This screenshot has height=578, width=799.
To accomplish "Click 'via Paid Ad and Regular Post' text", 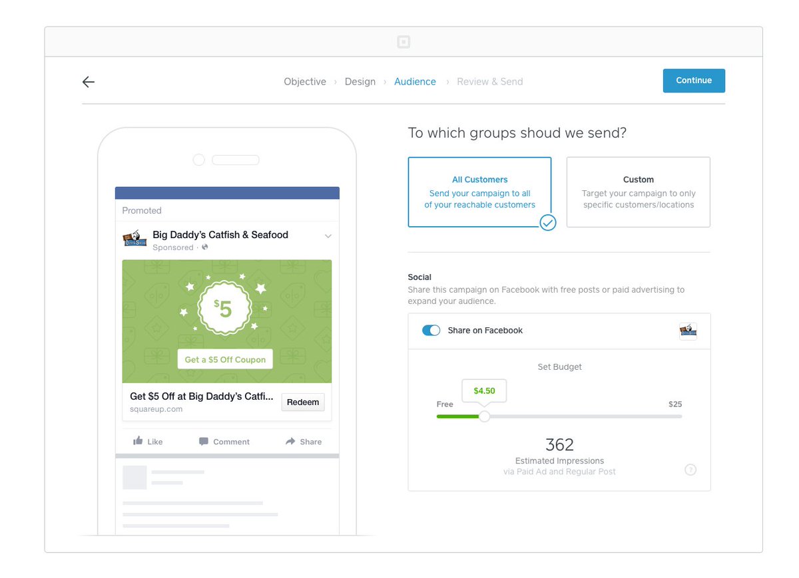I will 559,472.
